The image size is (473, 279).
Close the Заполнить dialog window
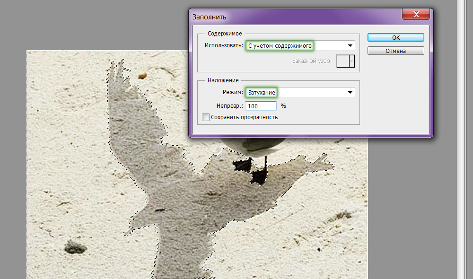[x=416, y=14]
